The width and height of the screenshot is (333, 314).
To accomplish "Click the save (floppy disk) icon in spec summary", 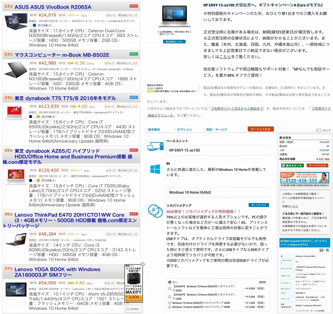I will coord(321,250).
